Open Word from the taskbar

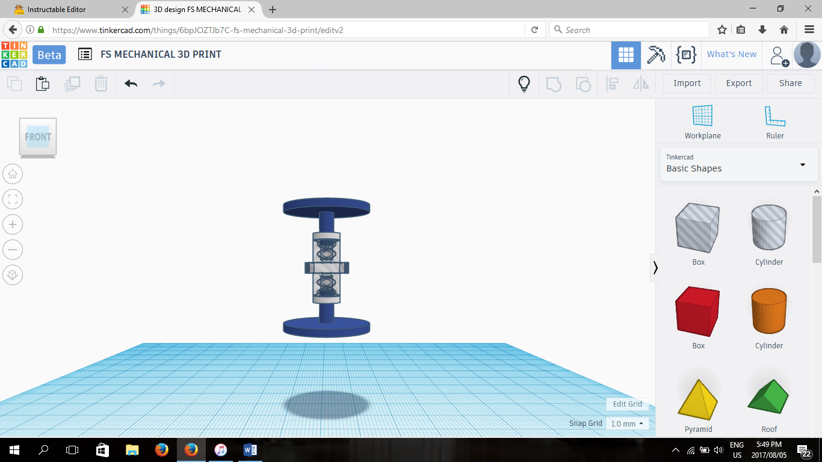[250, 450]
